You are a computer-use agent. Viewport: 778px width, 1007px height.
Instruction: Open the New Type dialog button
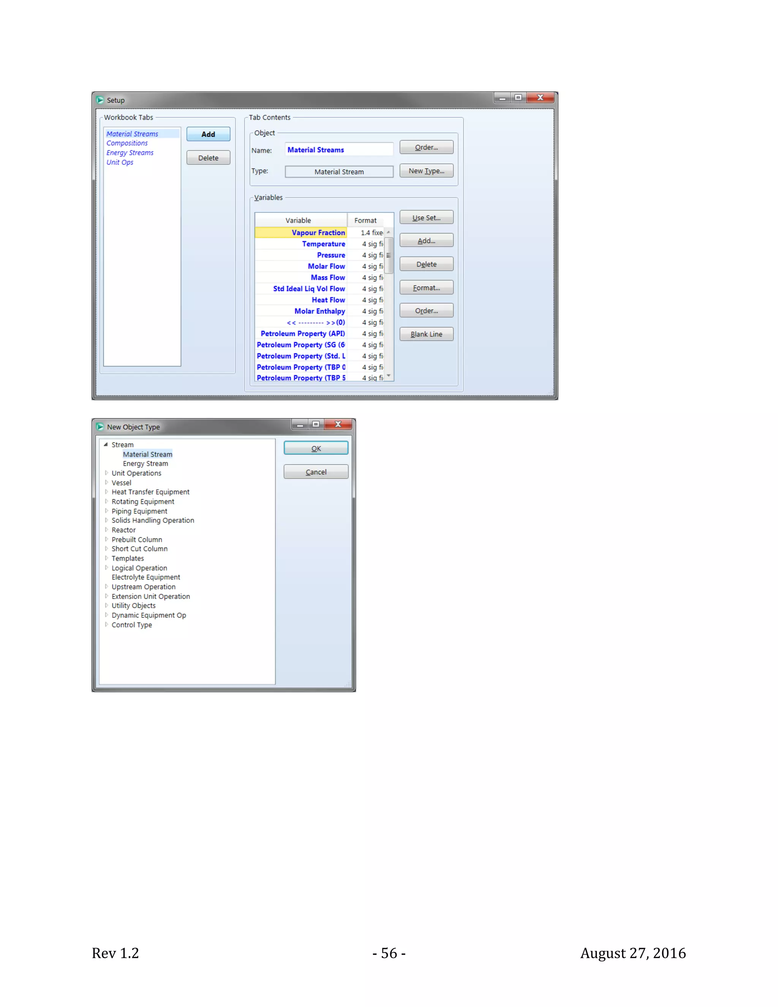pyautogui.click(x=426, y=171)
